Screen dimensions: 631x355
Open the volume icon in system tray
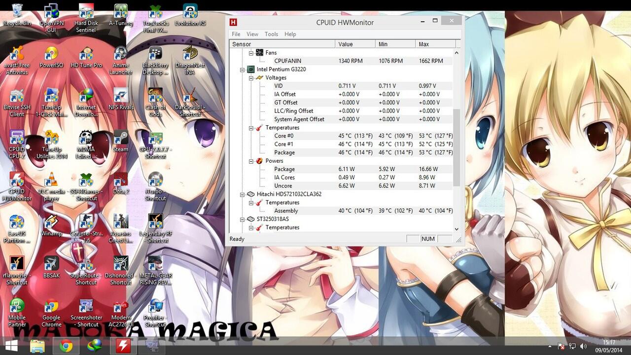[x=584, y=346]
